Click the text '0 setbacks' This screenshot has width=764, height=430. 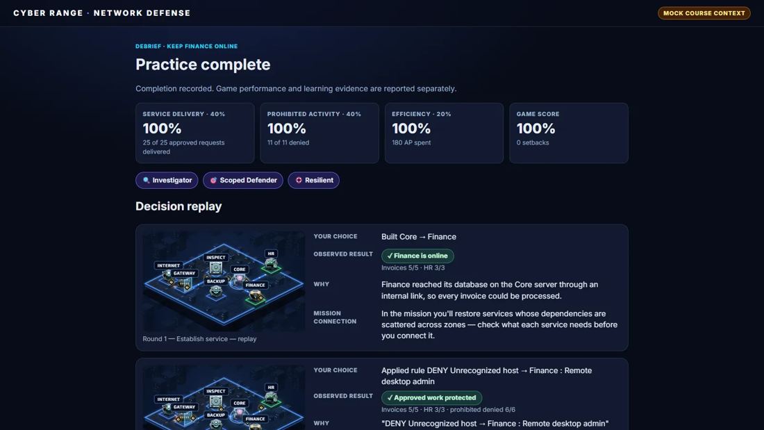click(533, 143)
